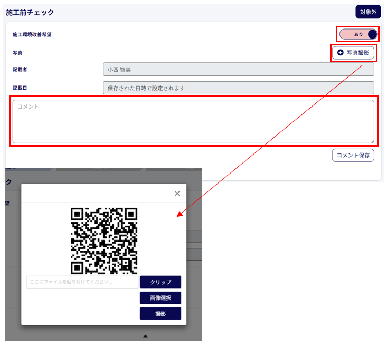Open the 写真撮影 button

[x=353, y=53]
